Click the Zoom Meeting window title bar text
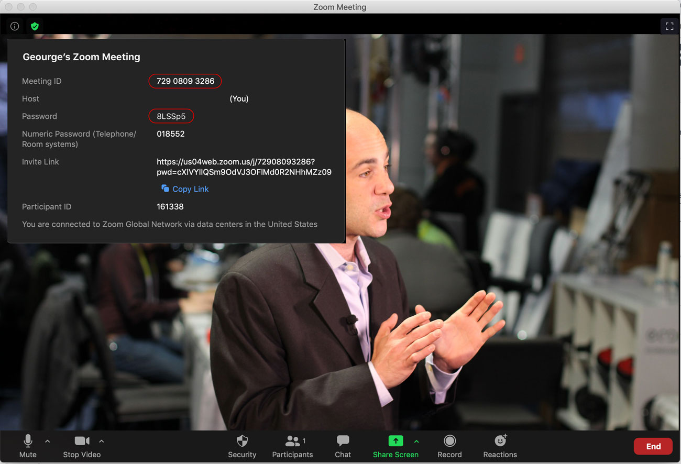681x464 pixels. pos(339,7)
